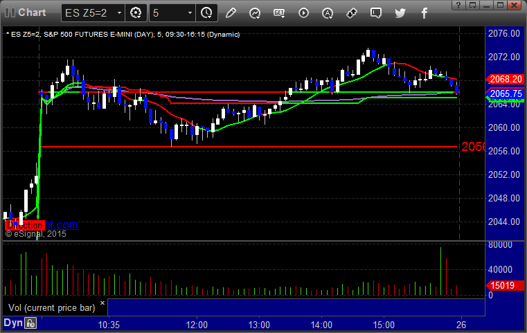Close the Vol study label
Image resolution: width=527 pixels, height=333 pixels.
pyautogui.click(x=102, y=303)
